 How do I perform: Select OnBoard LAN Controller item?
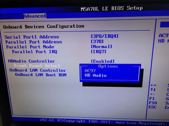38,70
